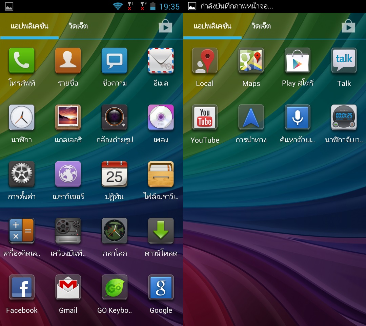Viewport: 366px width, 326px height.
Task: Open the รายชื่อ contacts app
Action: [x=68, y=60]
